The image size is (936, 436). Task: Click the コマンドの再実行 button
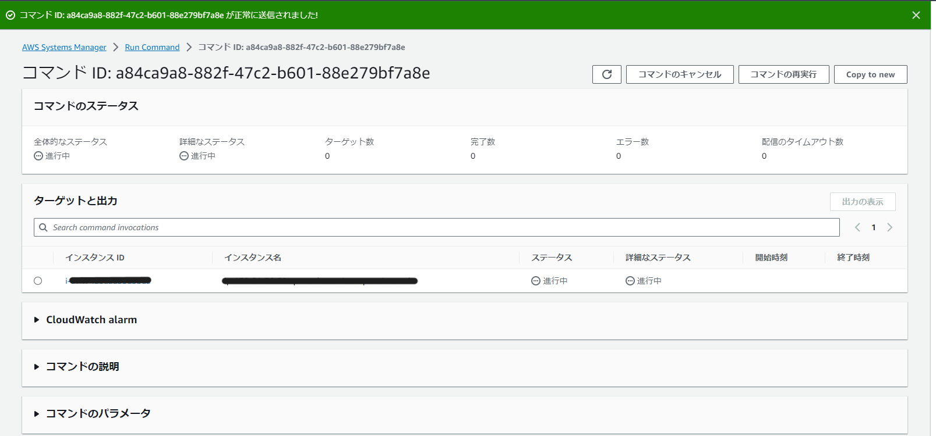(x=783, y=74)
